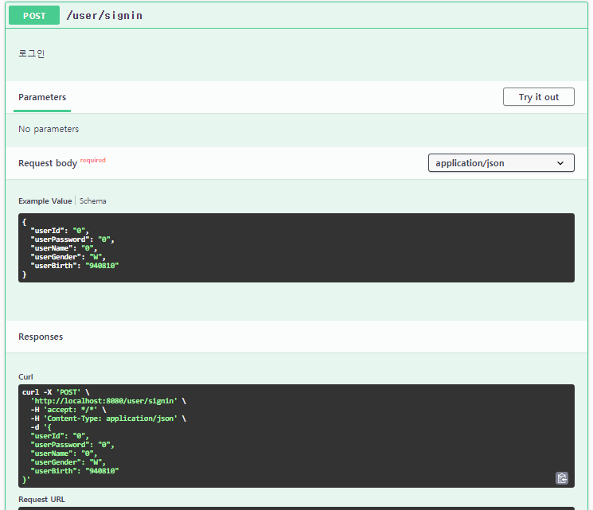Click the "userGender" line in the curl block

[x=68, y=462]
